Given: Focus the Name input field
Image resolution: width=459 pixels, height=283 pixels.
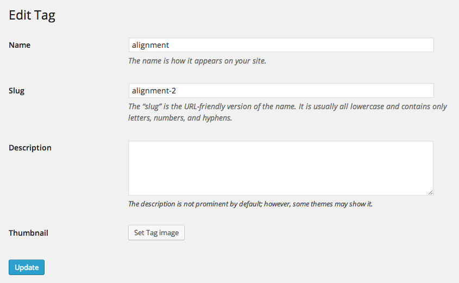Looking at the screenshot, I should (281, 45).
